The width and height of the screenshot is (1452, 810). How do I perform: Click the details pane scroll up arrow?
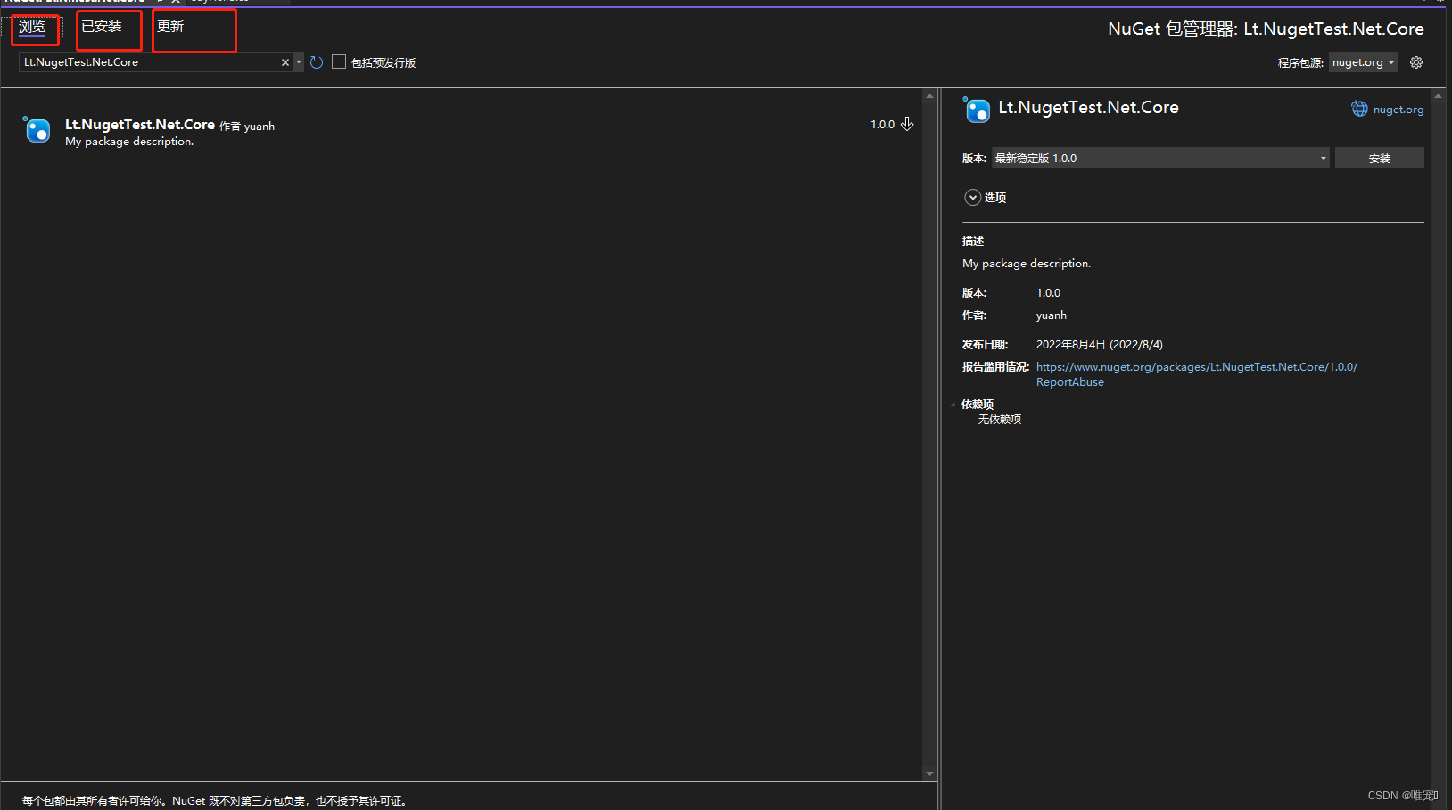tap(1438, 95)
